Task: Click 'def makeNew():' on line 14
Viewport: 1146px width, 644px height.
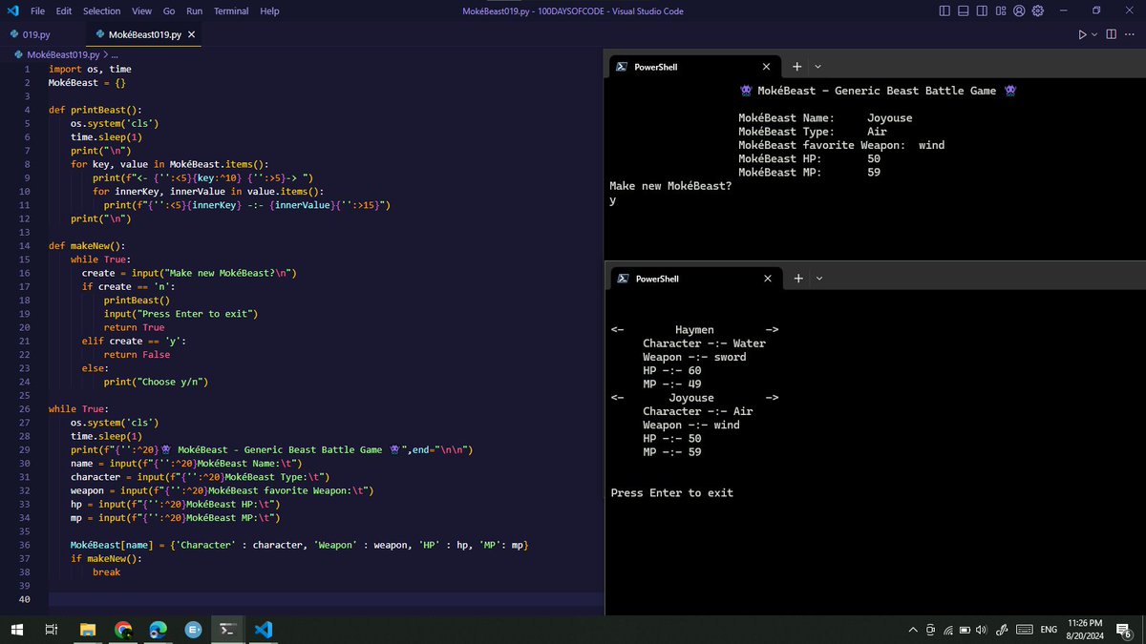Action: pos(87,245)
